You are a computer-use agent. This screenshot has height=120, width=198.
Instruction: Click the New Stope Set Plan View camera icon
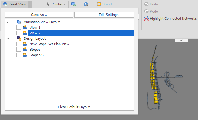(25, 44)
